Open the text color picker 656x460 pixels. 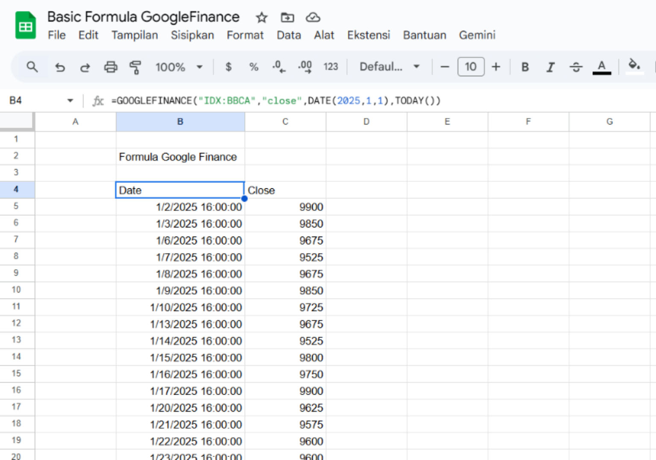coord(602,67)
